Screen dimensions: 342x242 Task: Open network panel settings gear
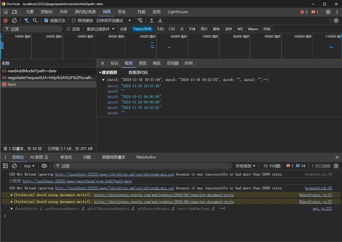click(x=336, y=21)
